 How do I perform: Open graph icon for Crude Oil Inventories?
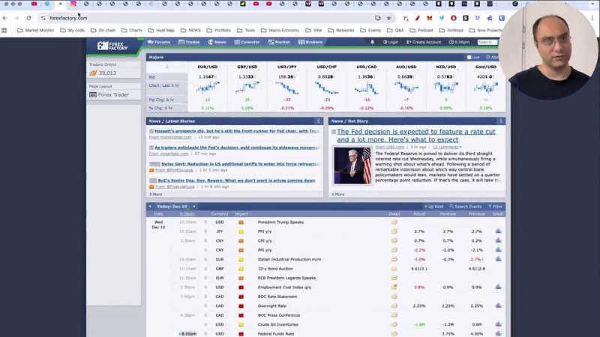(498, 324)
